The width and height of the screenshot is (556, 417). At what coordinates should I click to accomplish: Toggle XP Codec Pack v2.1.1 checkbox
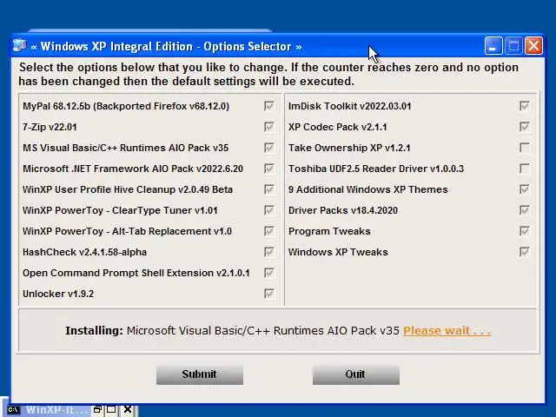[x=525, y=127]
